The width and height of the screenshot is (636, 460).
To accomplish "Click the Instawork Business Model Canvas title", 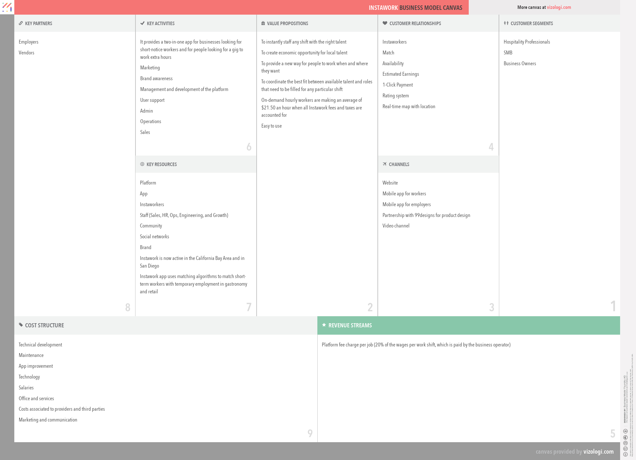I will coord(415,8).
